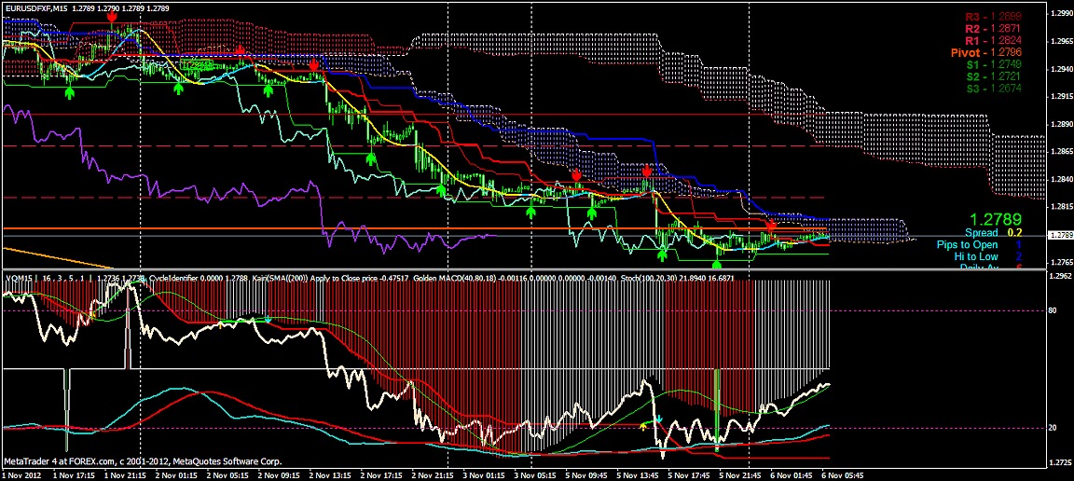
Task: Click the 1.2765 level on the price axis
Action: (x=1060, y=263)
